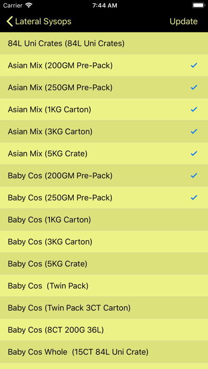208x369 pixels.
Task: Select Baby Cos (1KG Carton) item
Action: [x=104, y=219]
